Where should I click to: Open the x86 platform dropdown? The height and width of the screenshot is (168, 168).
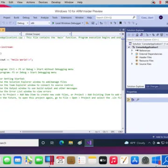[x=40, y=23]
